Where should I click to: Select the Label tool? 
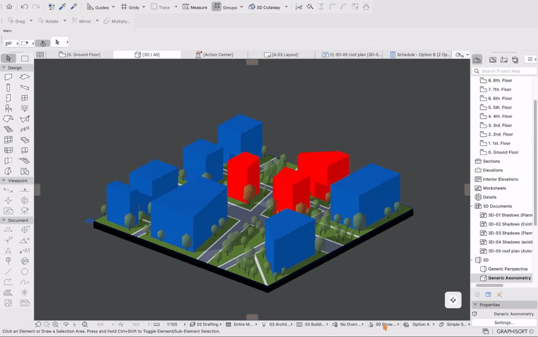[24, 251]
